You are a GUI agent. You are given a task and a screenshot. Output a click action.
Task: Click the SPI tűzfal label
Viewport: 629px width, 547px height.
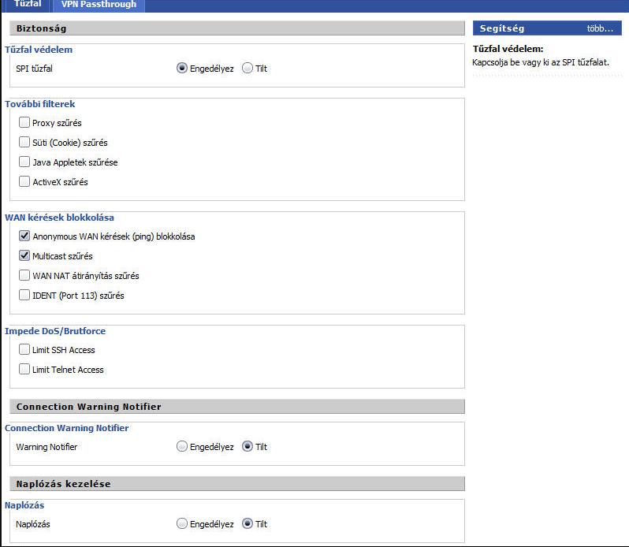pos(34,69)
